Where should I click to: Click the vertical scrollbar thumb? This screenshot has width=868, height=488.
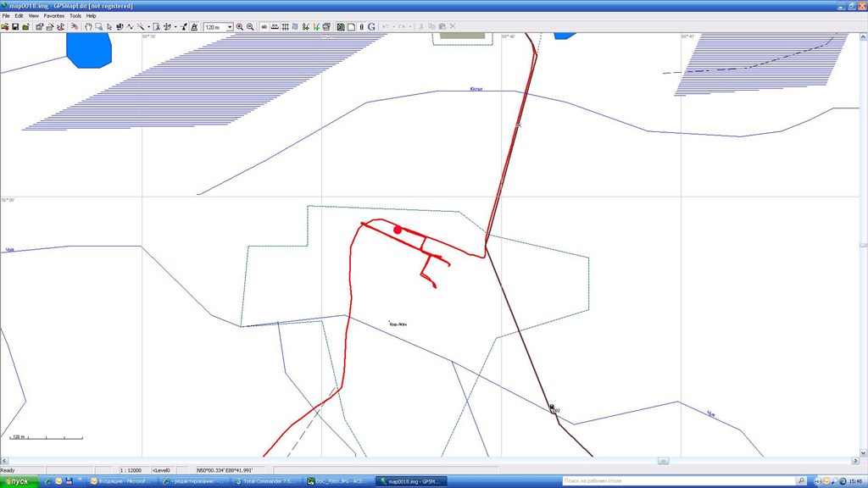coord(863,245)
